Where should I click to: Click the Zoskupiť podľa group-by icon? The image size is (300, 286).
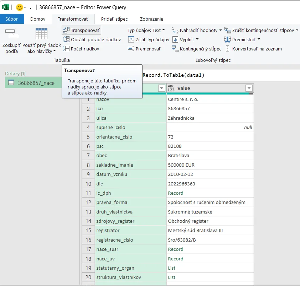pos(12,34)
